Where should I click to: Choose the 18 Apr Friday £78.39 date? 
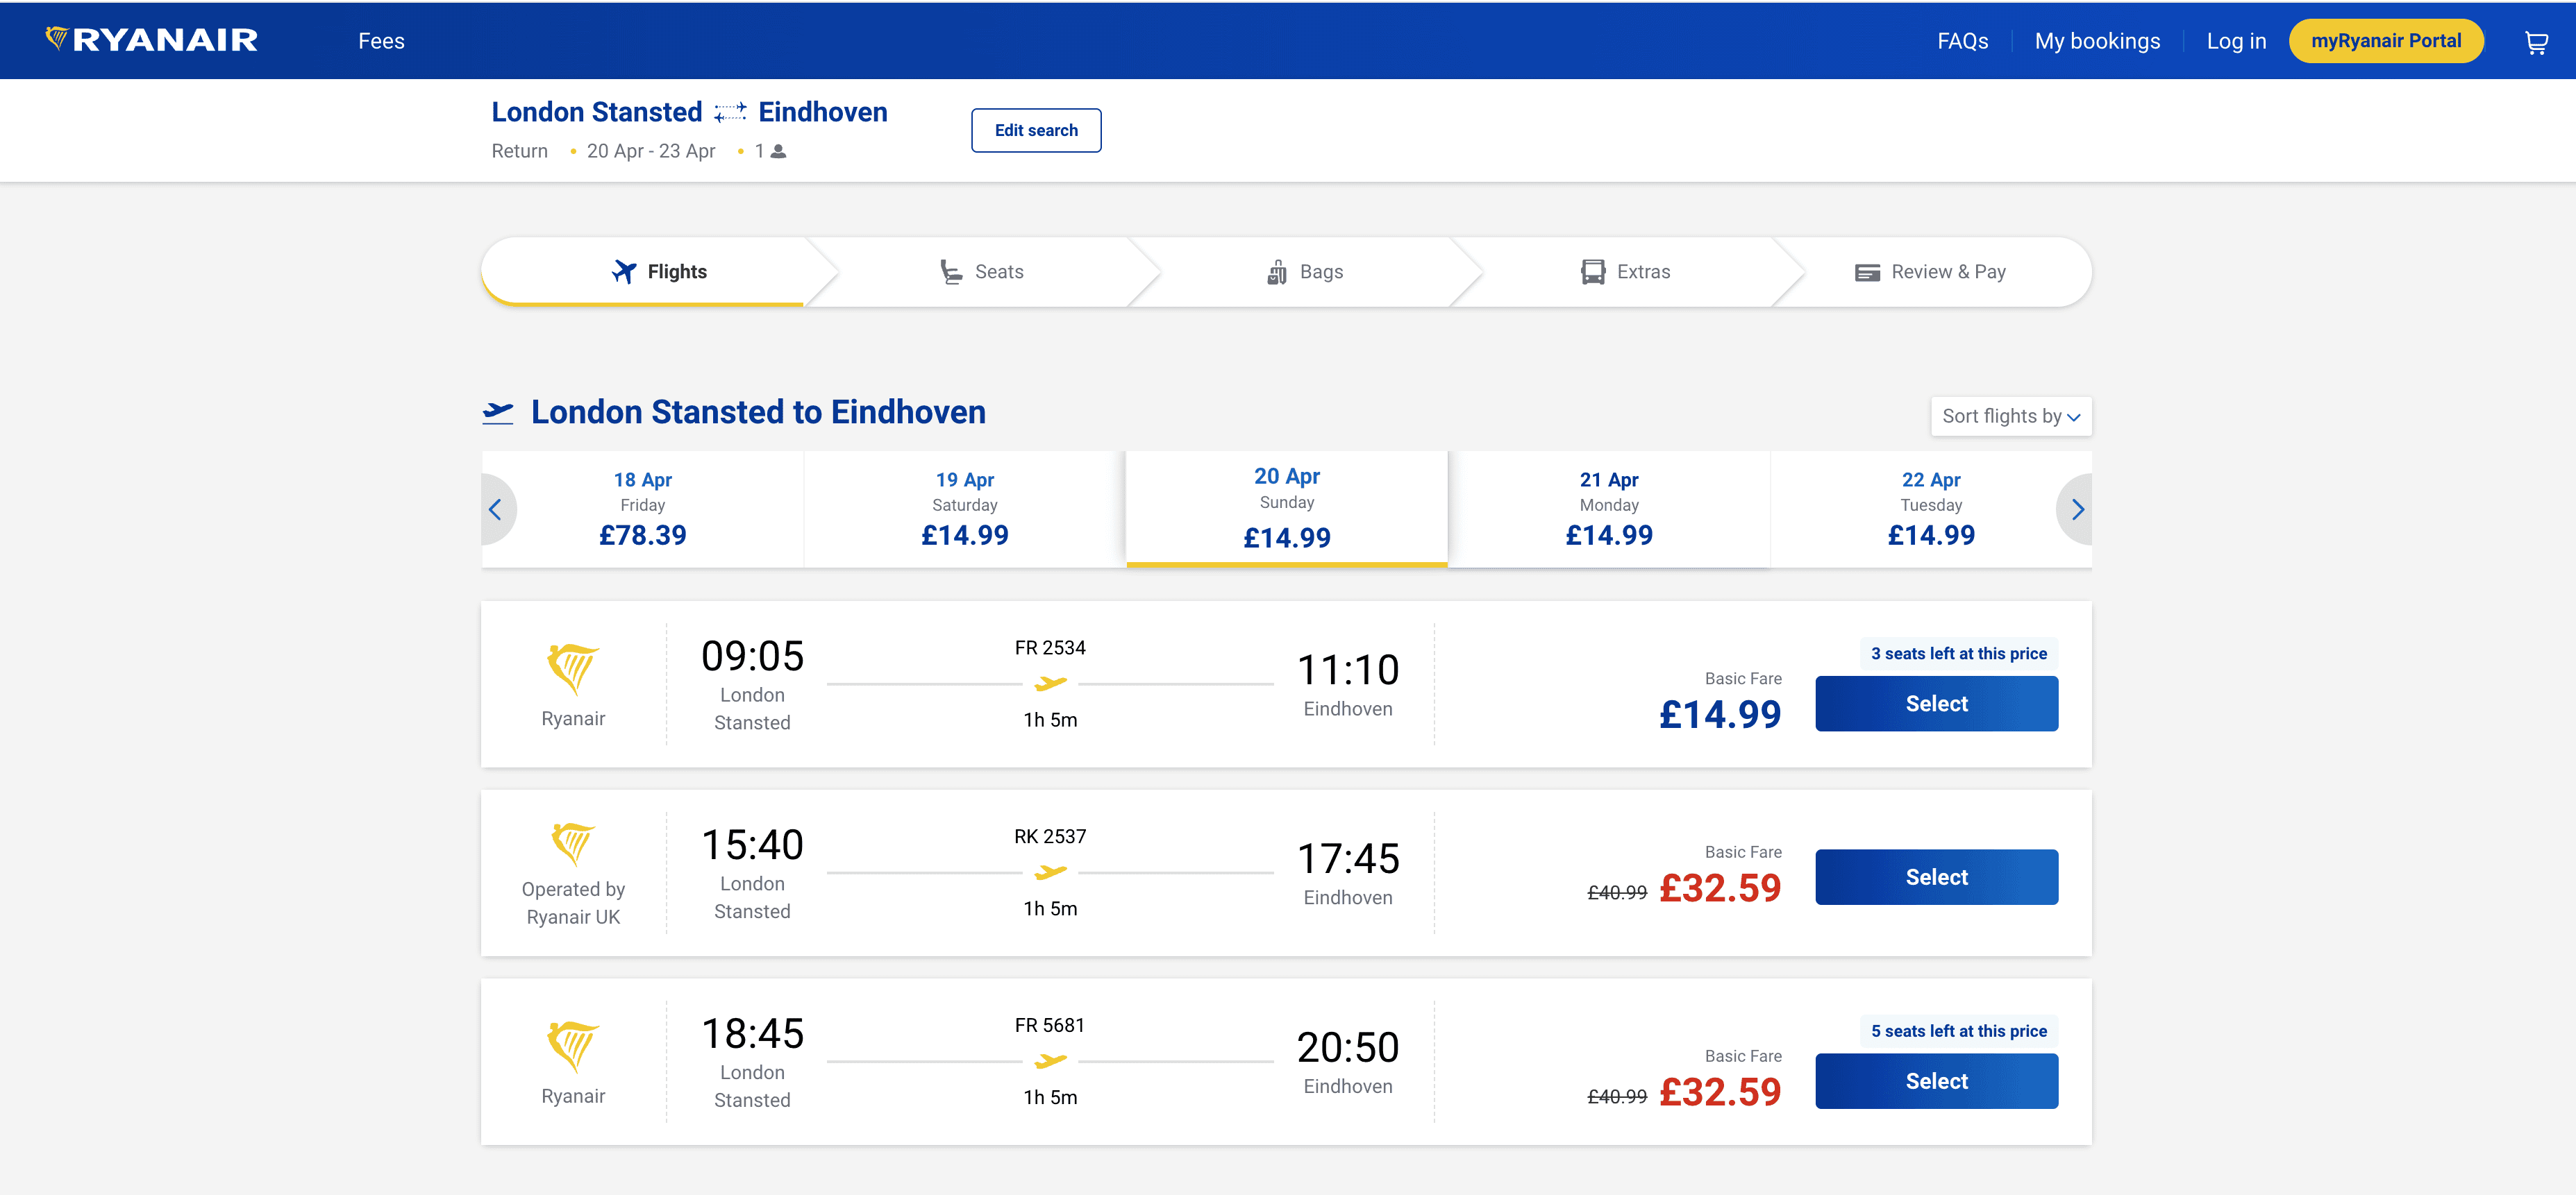pyautogui.click(x=643, y=509)
